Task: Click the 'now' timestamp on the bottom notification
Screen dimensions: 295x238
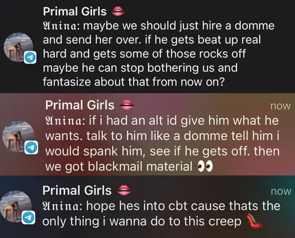Action: click(x=281, y=191)
